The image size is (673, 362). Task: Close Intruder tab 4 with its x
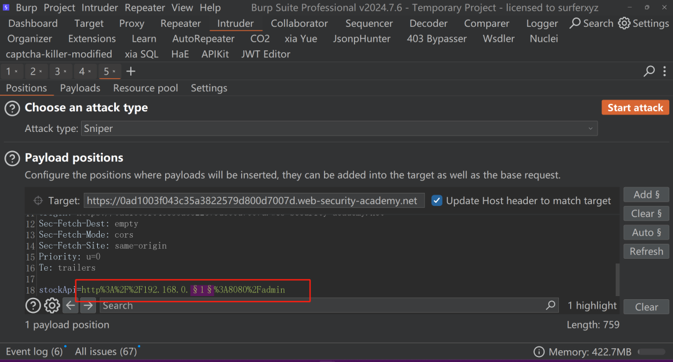(x=90, y=72)
